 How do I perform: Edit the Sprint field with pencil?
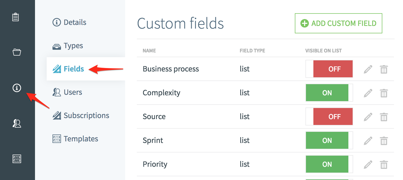click(368, 141)
